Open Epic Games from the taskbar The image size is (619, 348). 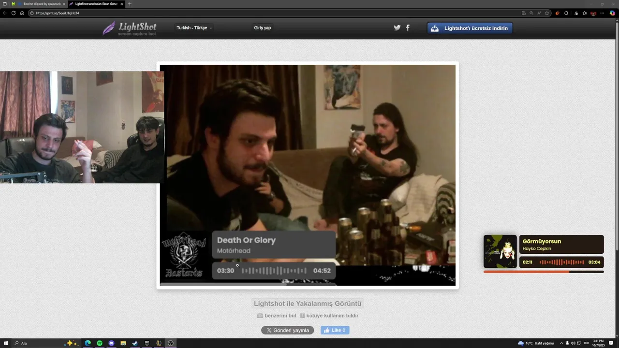(x=147, y=343)
